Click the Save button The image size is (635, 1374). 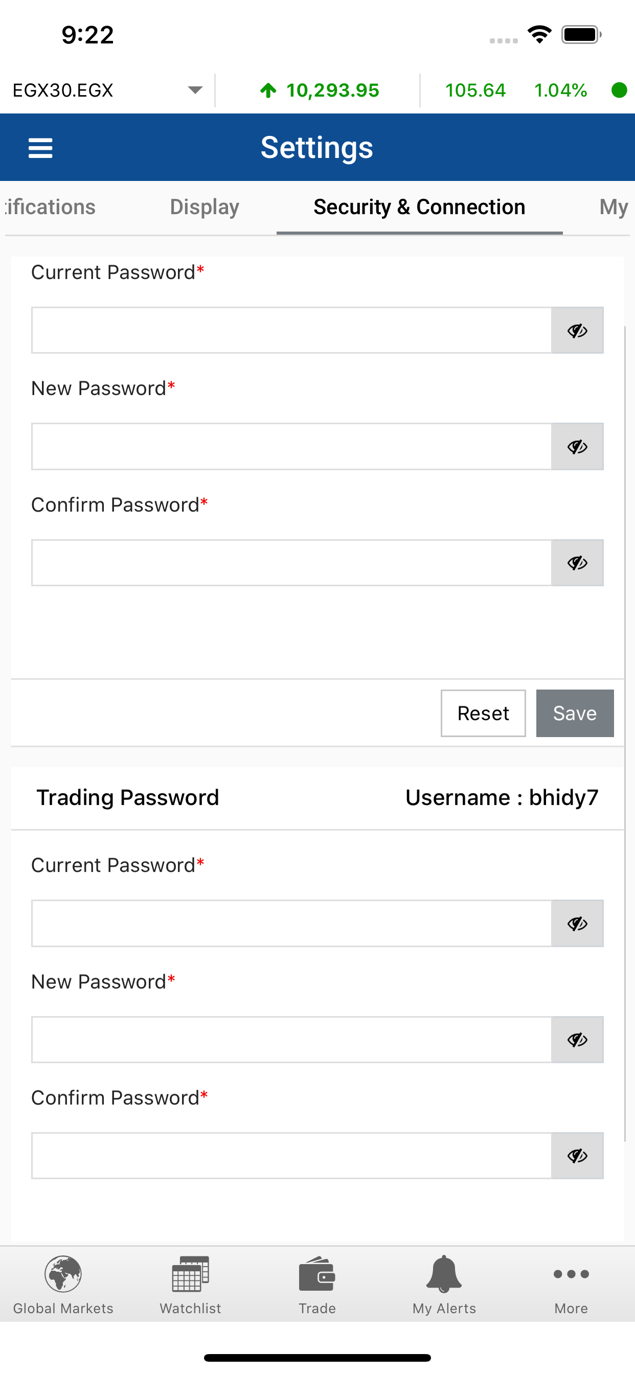pos(575,713)
